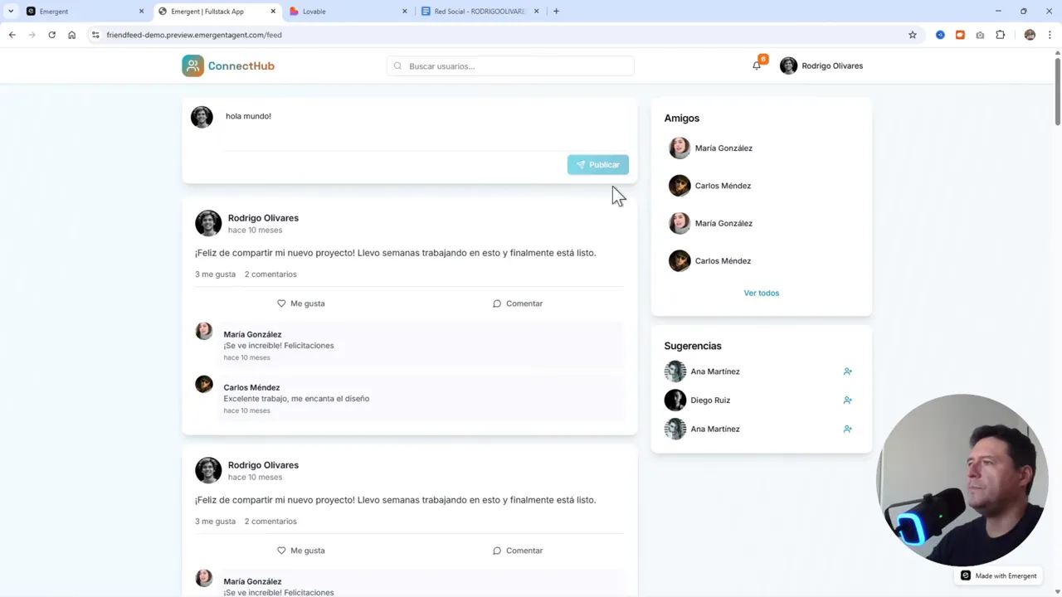The height and width of the screenshot is (597, 1062).
Task: Open the Rodrigo Olivares profile menu
Action: 821,66
